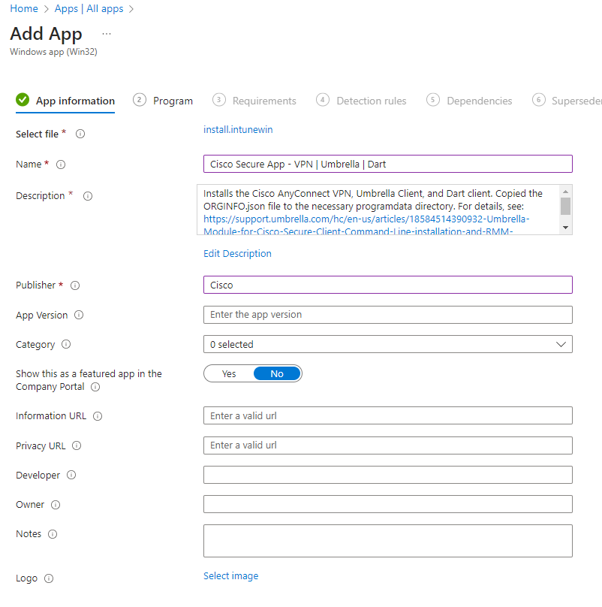The height and width of the screenshot is (607, 602).
Task: Click info icon beside App Version
Action: (80, 316)
